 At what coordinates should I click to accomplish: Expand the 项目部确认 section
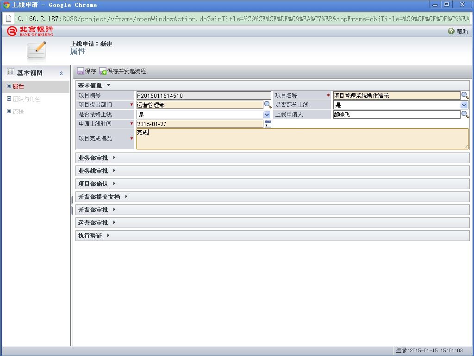114,184
